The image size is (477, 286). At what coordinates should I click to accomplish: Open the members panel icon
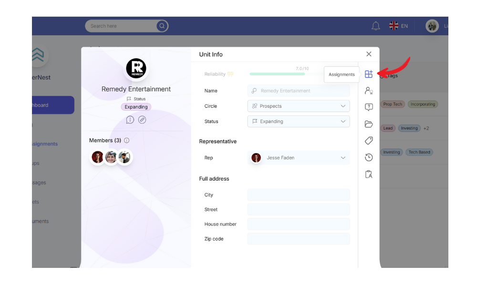[369, 91]
